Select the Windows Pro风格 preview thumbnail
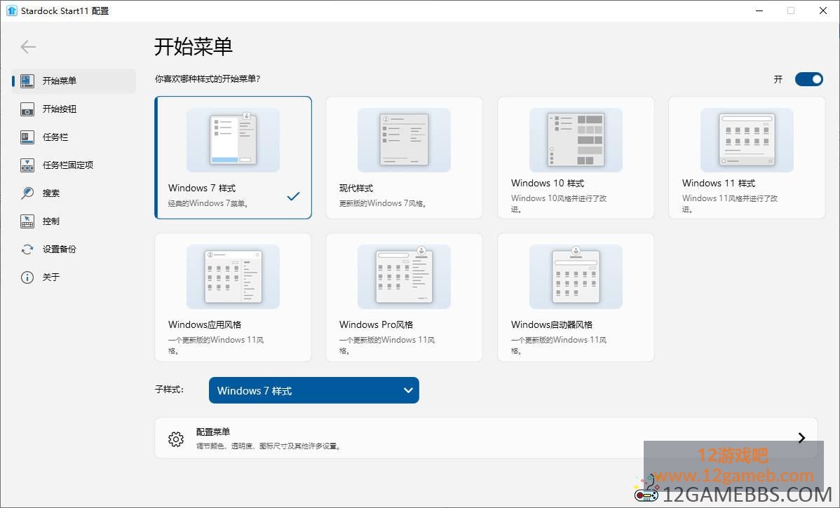The width and height of the screenshot is (840, 508). 404,277
